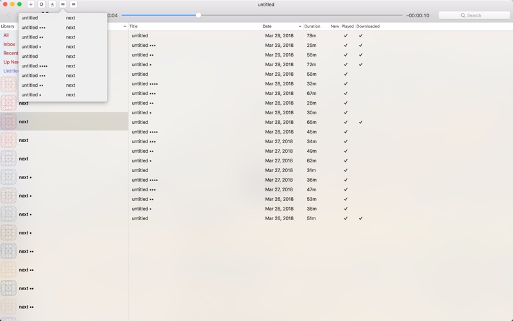Sort by the Downloaded column header

tap(367, 26)
